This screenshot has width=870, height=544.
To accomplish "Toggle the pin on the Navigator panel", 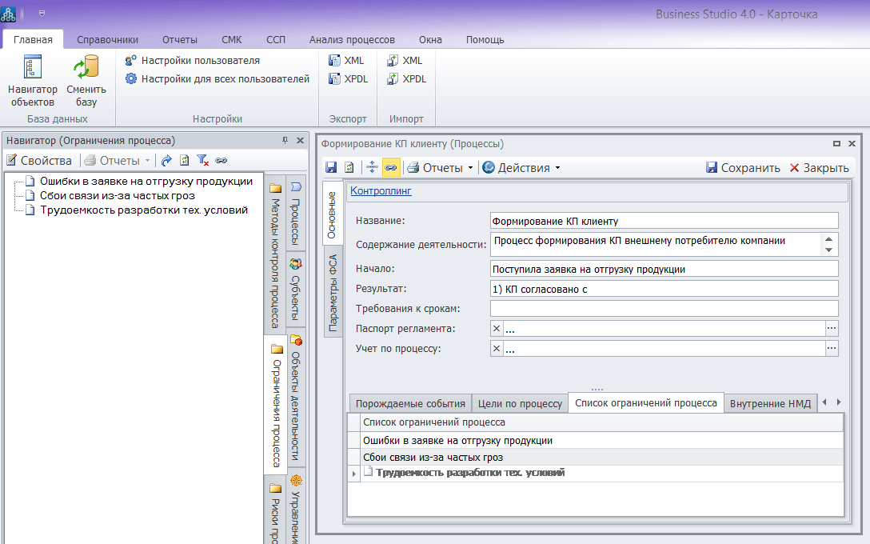I will (285, 141).
